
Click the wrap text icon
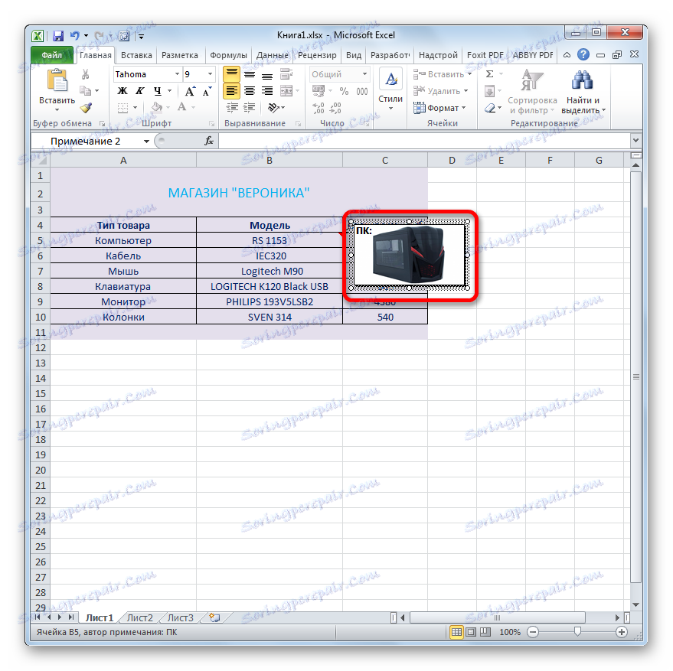(286, 74)
